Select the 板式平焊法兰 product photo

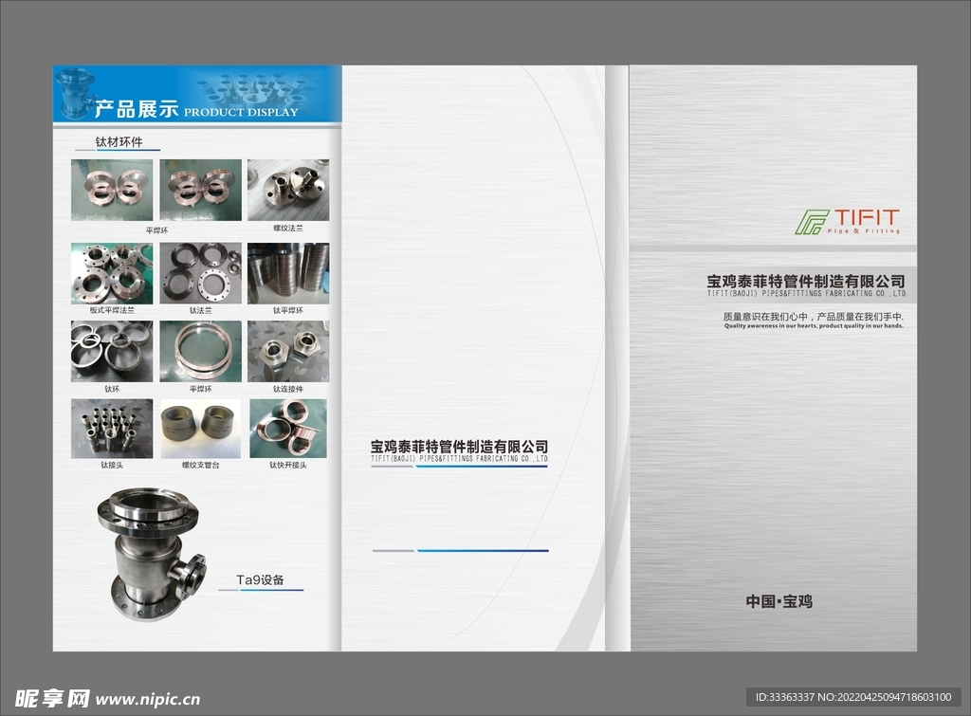click(111, 273)
